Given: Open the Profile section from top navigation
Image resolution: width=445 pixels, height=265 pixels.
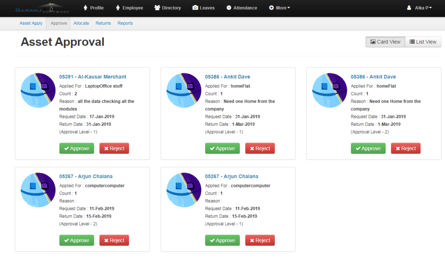Looking at the screenshot, I should click(x=93, y=7).
